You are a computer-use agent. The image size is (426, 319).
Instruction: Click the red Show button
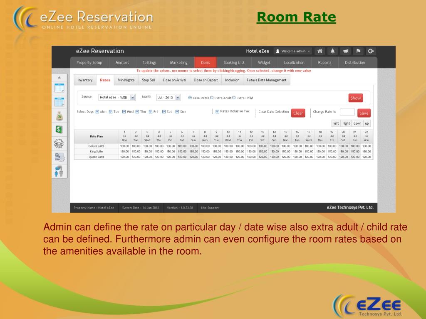click(x=356, y=98)
